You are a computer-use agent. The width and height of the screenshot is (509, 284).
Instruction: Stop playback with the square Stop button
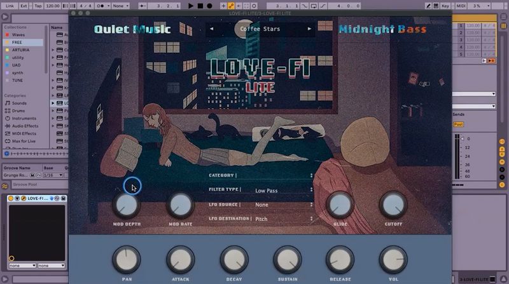[x=200, y=6]
